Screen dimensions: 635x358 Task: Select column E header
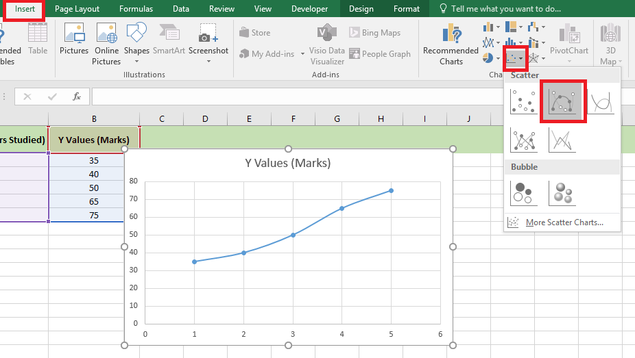pos(249,119)
